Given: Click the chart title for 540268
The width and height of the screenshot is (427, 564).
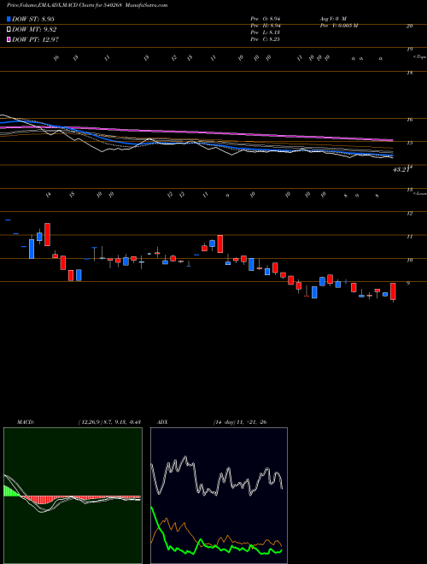Looking at the screenshot, I should 87,5.
